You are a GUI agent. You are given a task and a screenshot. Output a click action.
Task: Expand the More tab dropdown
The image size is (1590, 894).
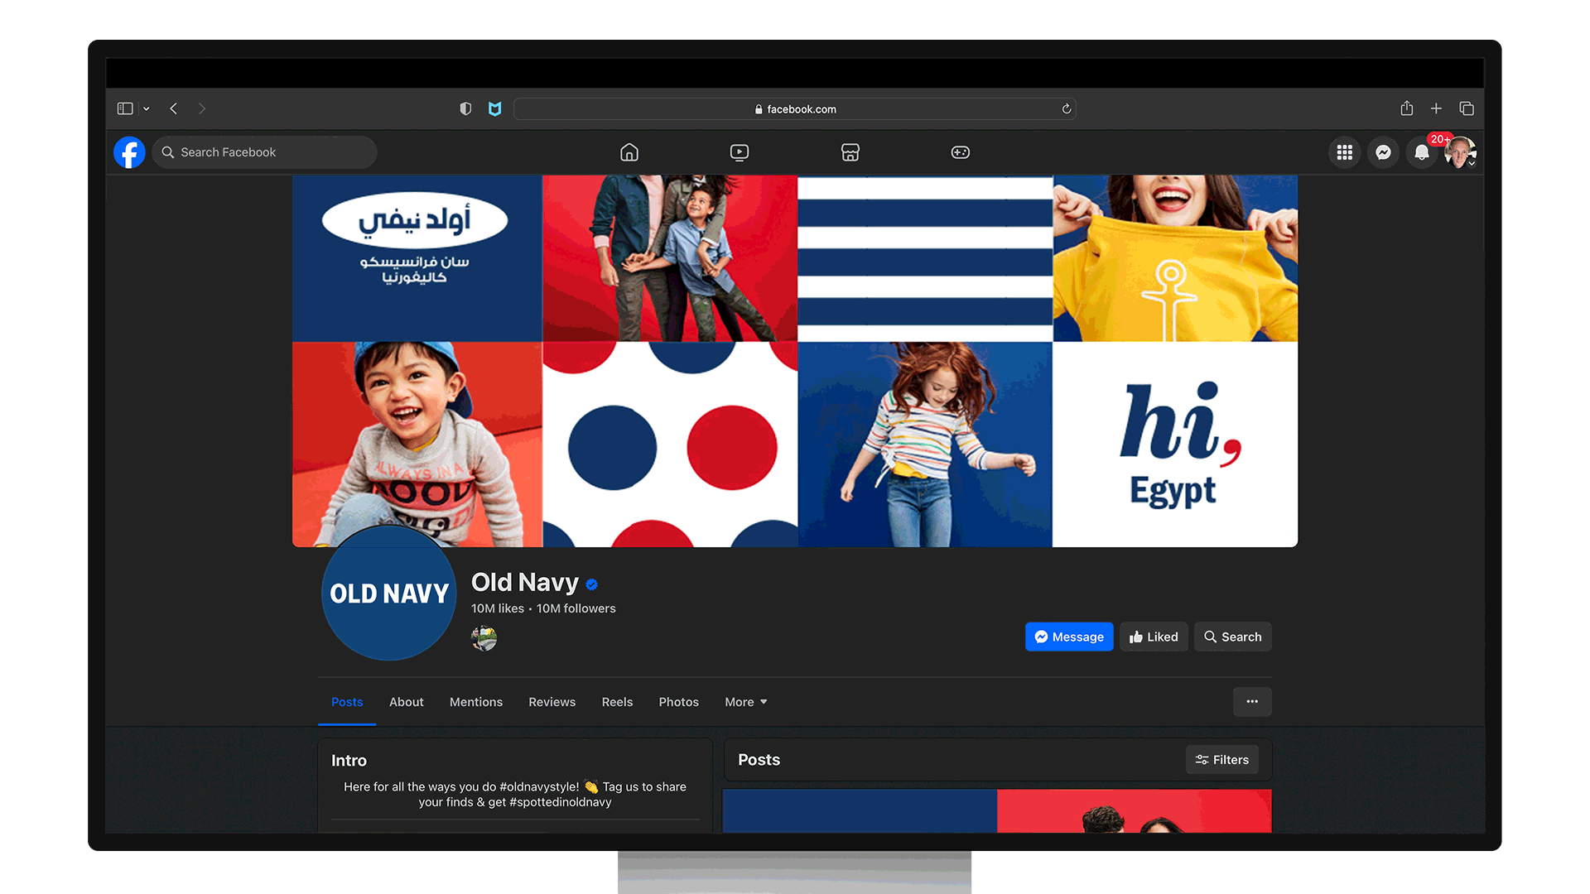(745, 702)
